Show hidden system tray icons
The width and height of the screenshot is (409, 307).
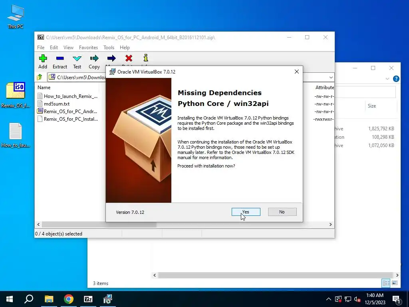[329, 299]
